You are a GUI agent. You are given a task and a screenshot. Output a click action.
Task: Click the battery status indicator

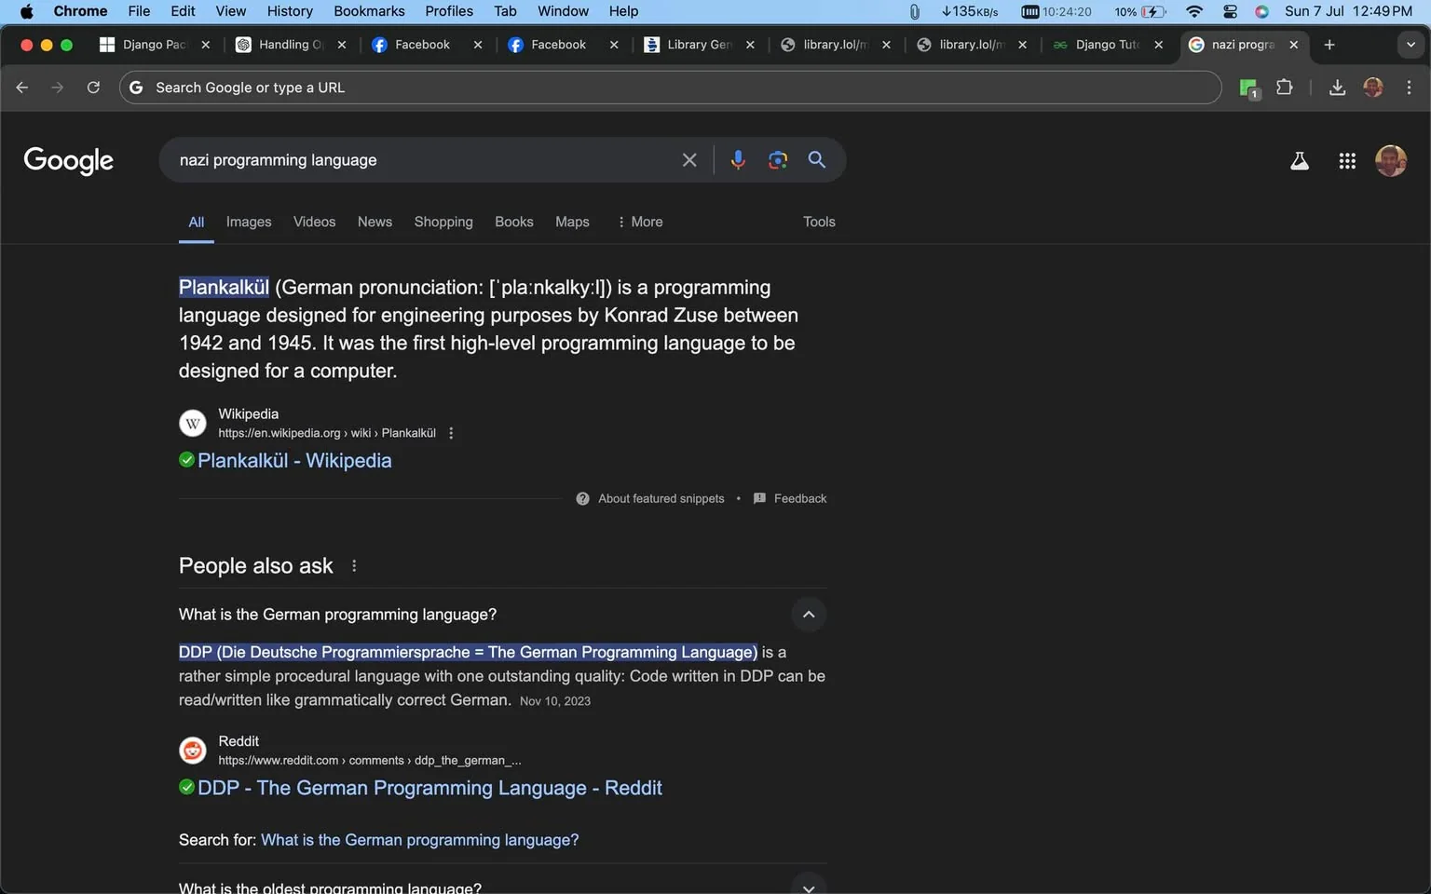[x=1141, y=11]
